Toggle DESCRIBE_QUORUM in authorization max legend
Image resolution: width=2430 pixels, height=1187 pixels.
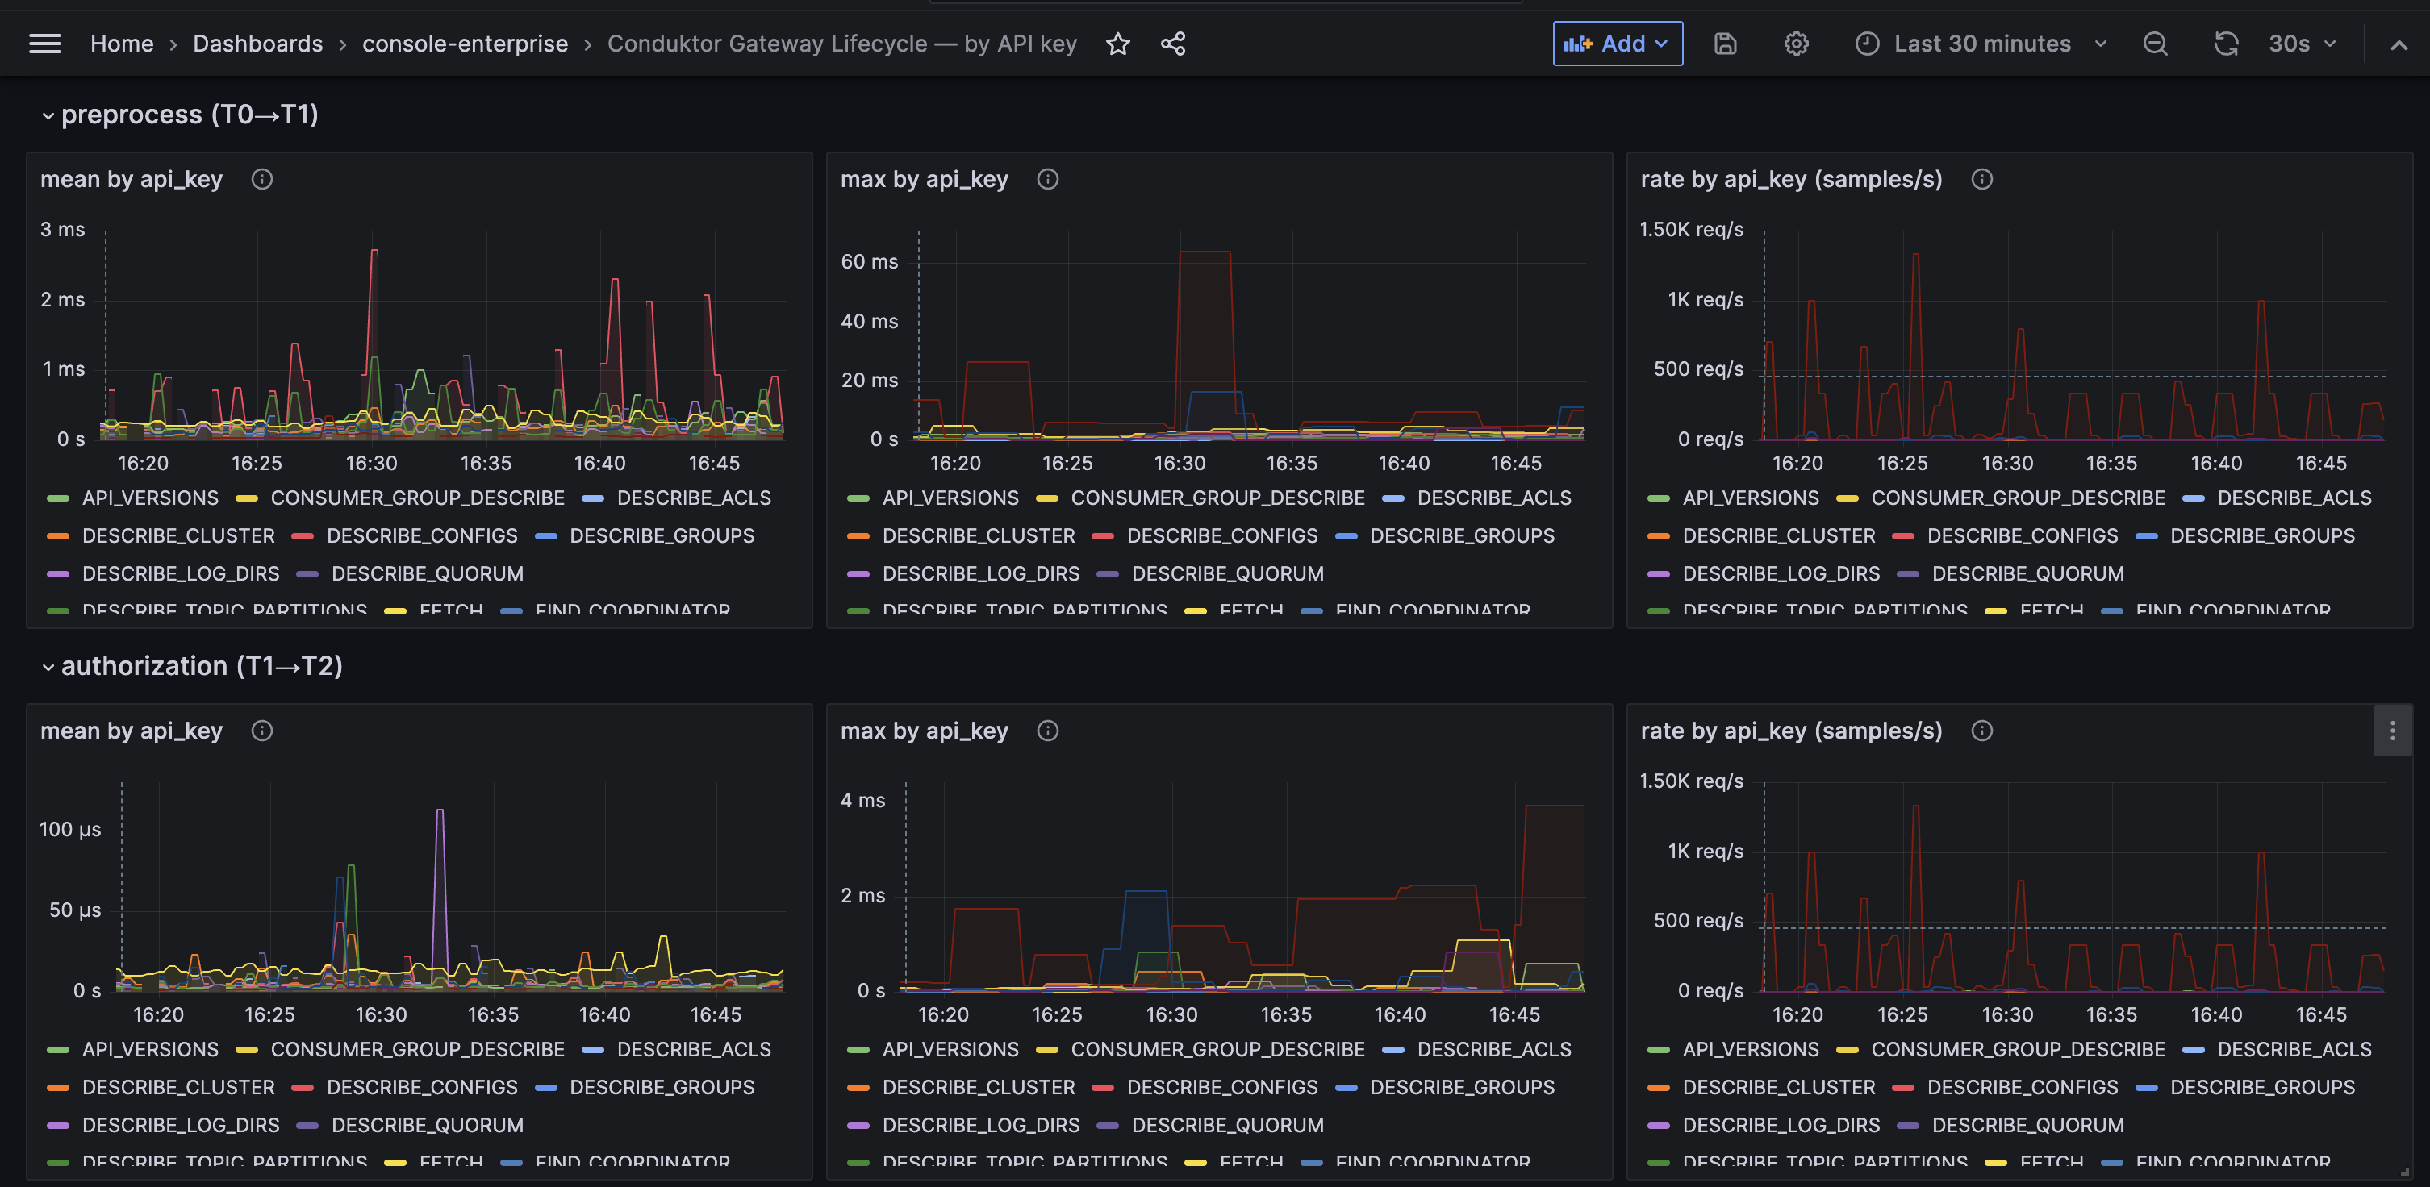1227,1125
